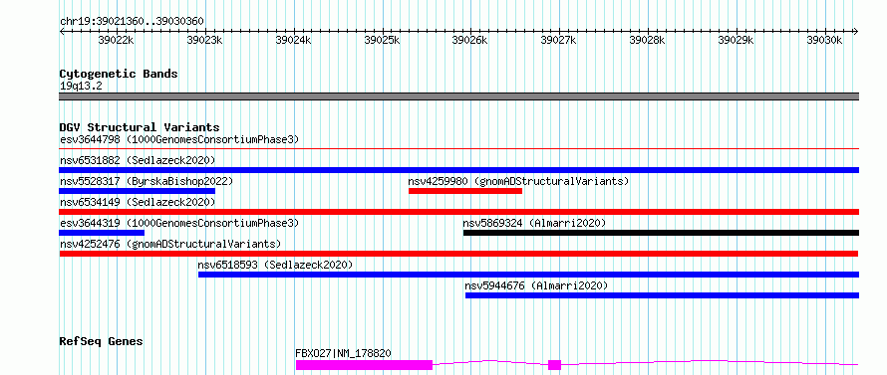Select the nsv6531882 blue variant bar

[458, 170]
